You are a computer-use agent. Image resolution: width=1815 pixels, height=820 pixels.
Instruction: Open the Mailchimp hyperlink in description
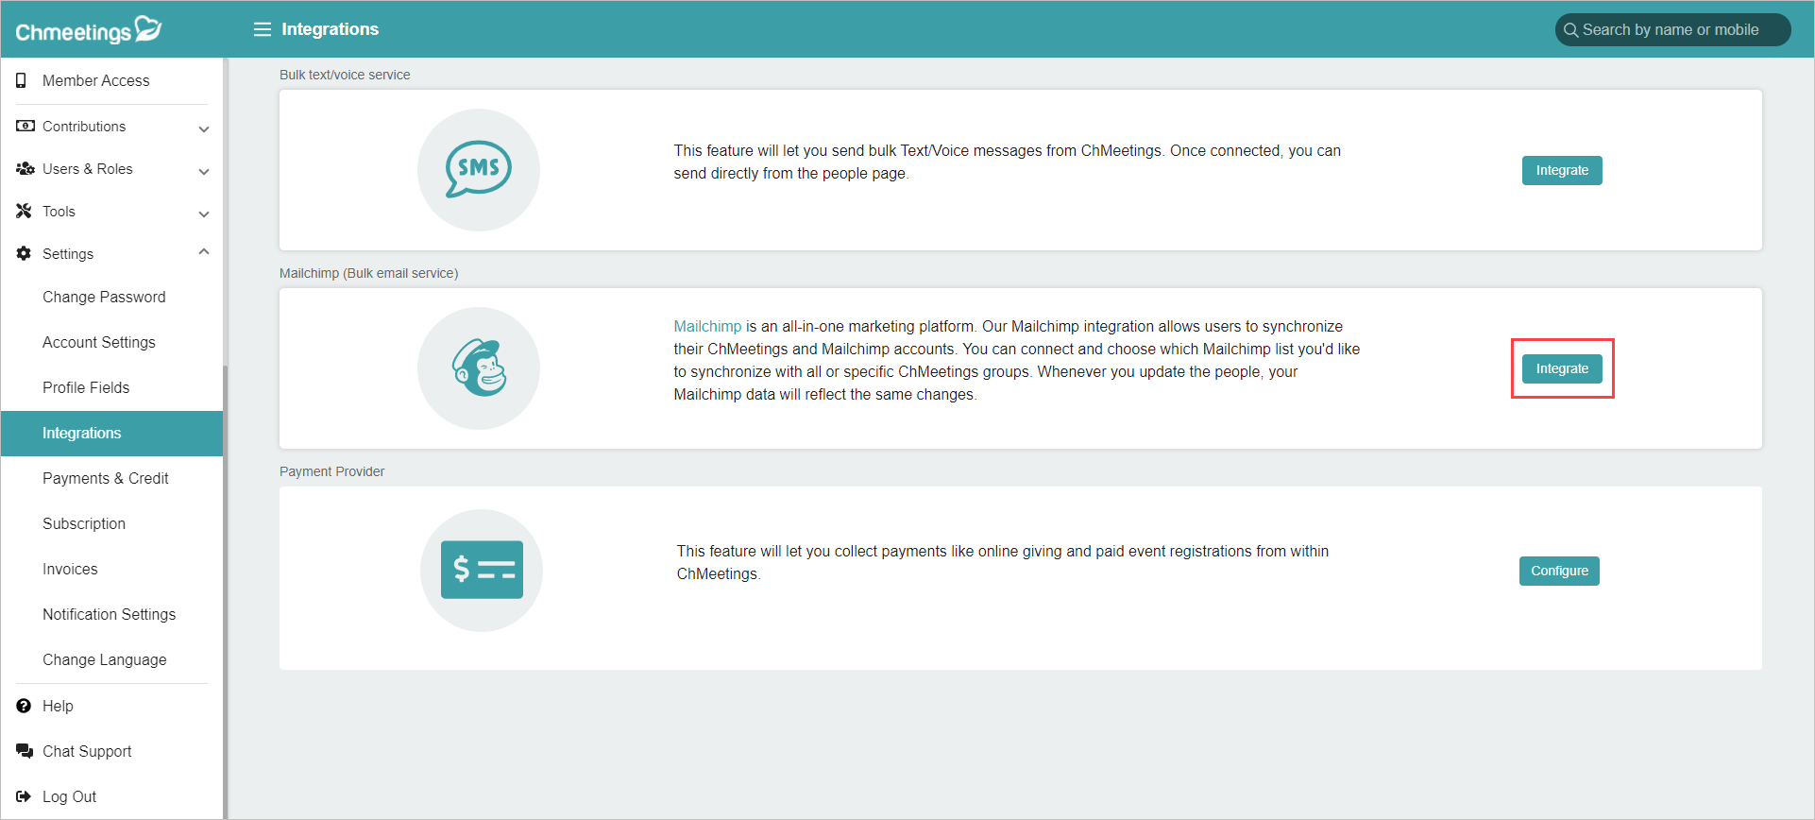click(707, 326)
